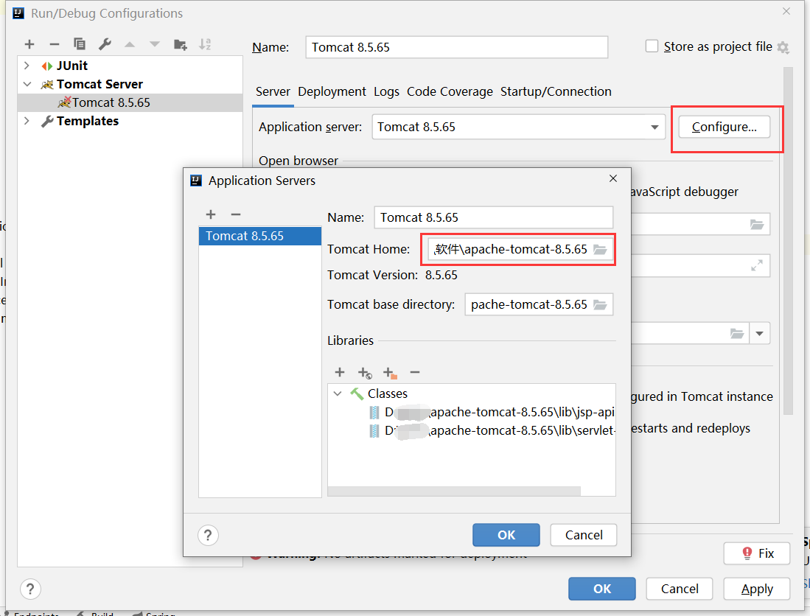
Task: Click the Configure... button
Action: pos(724,127)
